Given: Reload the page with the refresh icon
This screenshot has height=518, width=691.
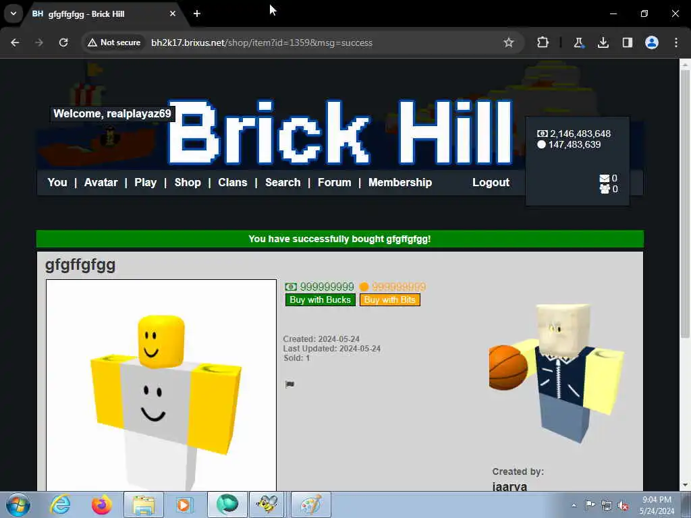Looking at the screenshot, I should click(63, 42).
